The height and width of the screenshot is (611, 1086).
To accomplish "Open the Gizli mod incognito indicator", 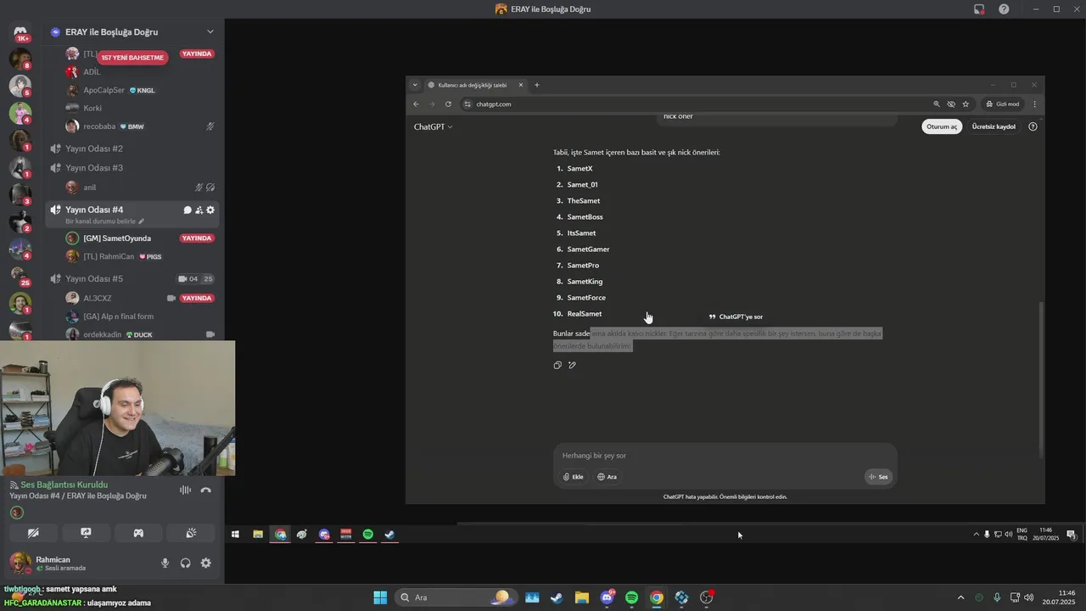I will pos(1002,104).
